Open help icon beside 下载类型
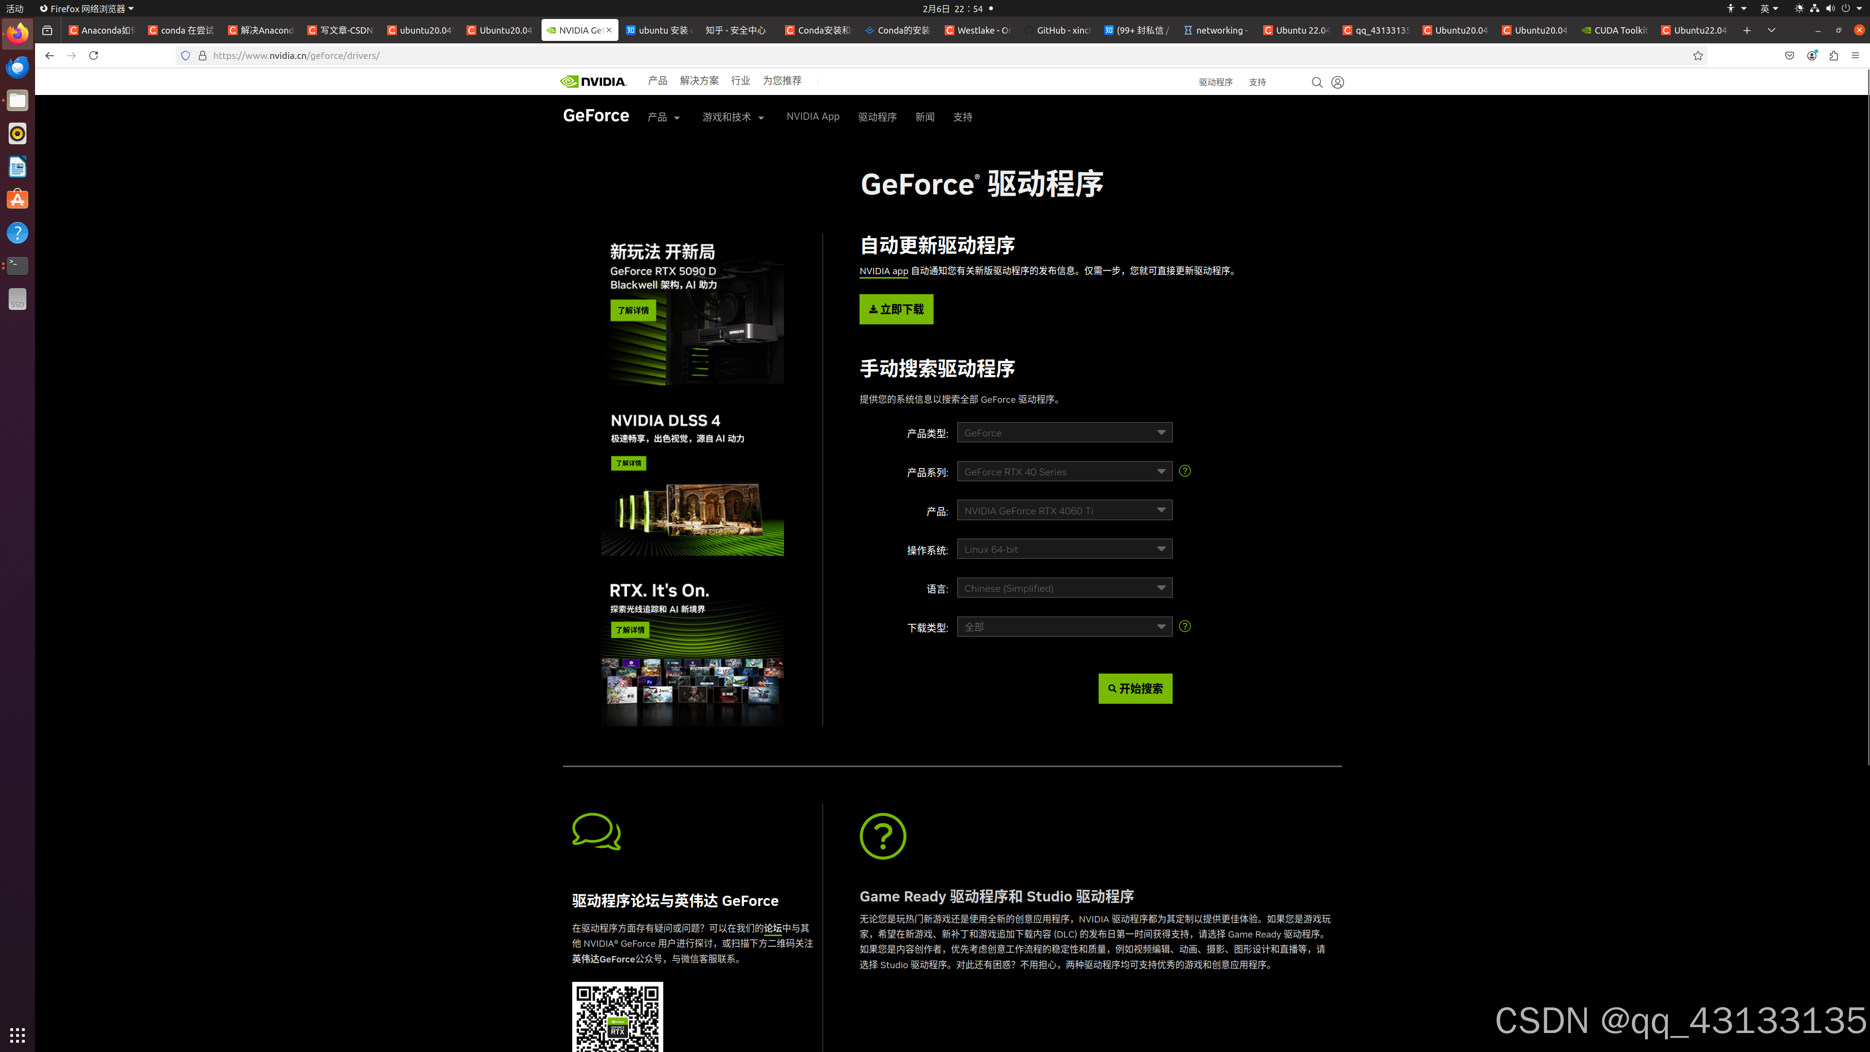 pos(1185,626)
